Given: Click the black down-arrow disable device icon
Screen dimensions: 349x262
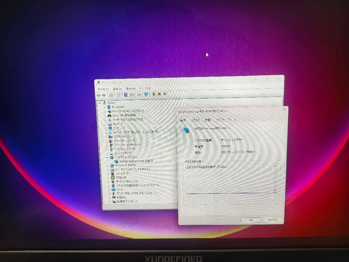Looking at the screenshot, I should point(165,94).
